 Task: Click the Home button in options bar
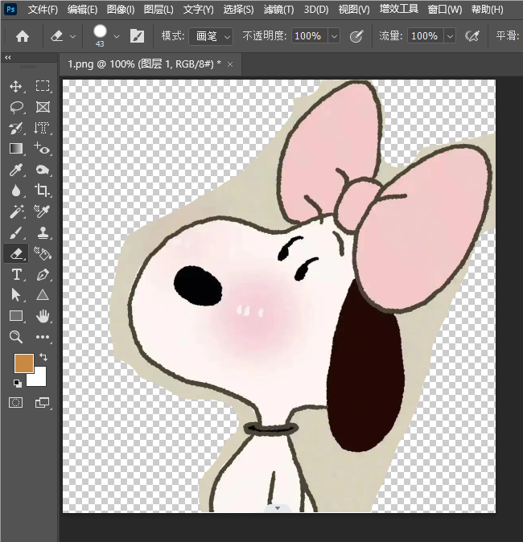pos(23,36)
